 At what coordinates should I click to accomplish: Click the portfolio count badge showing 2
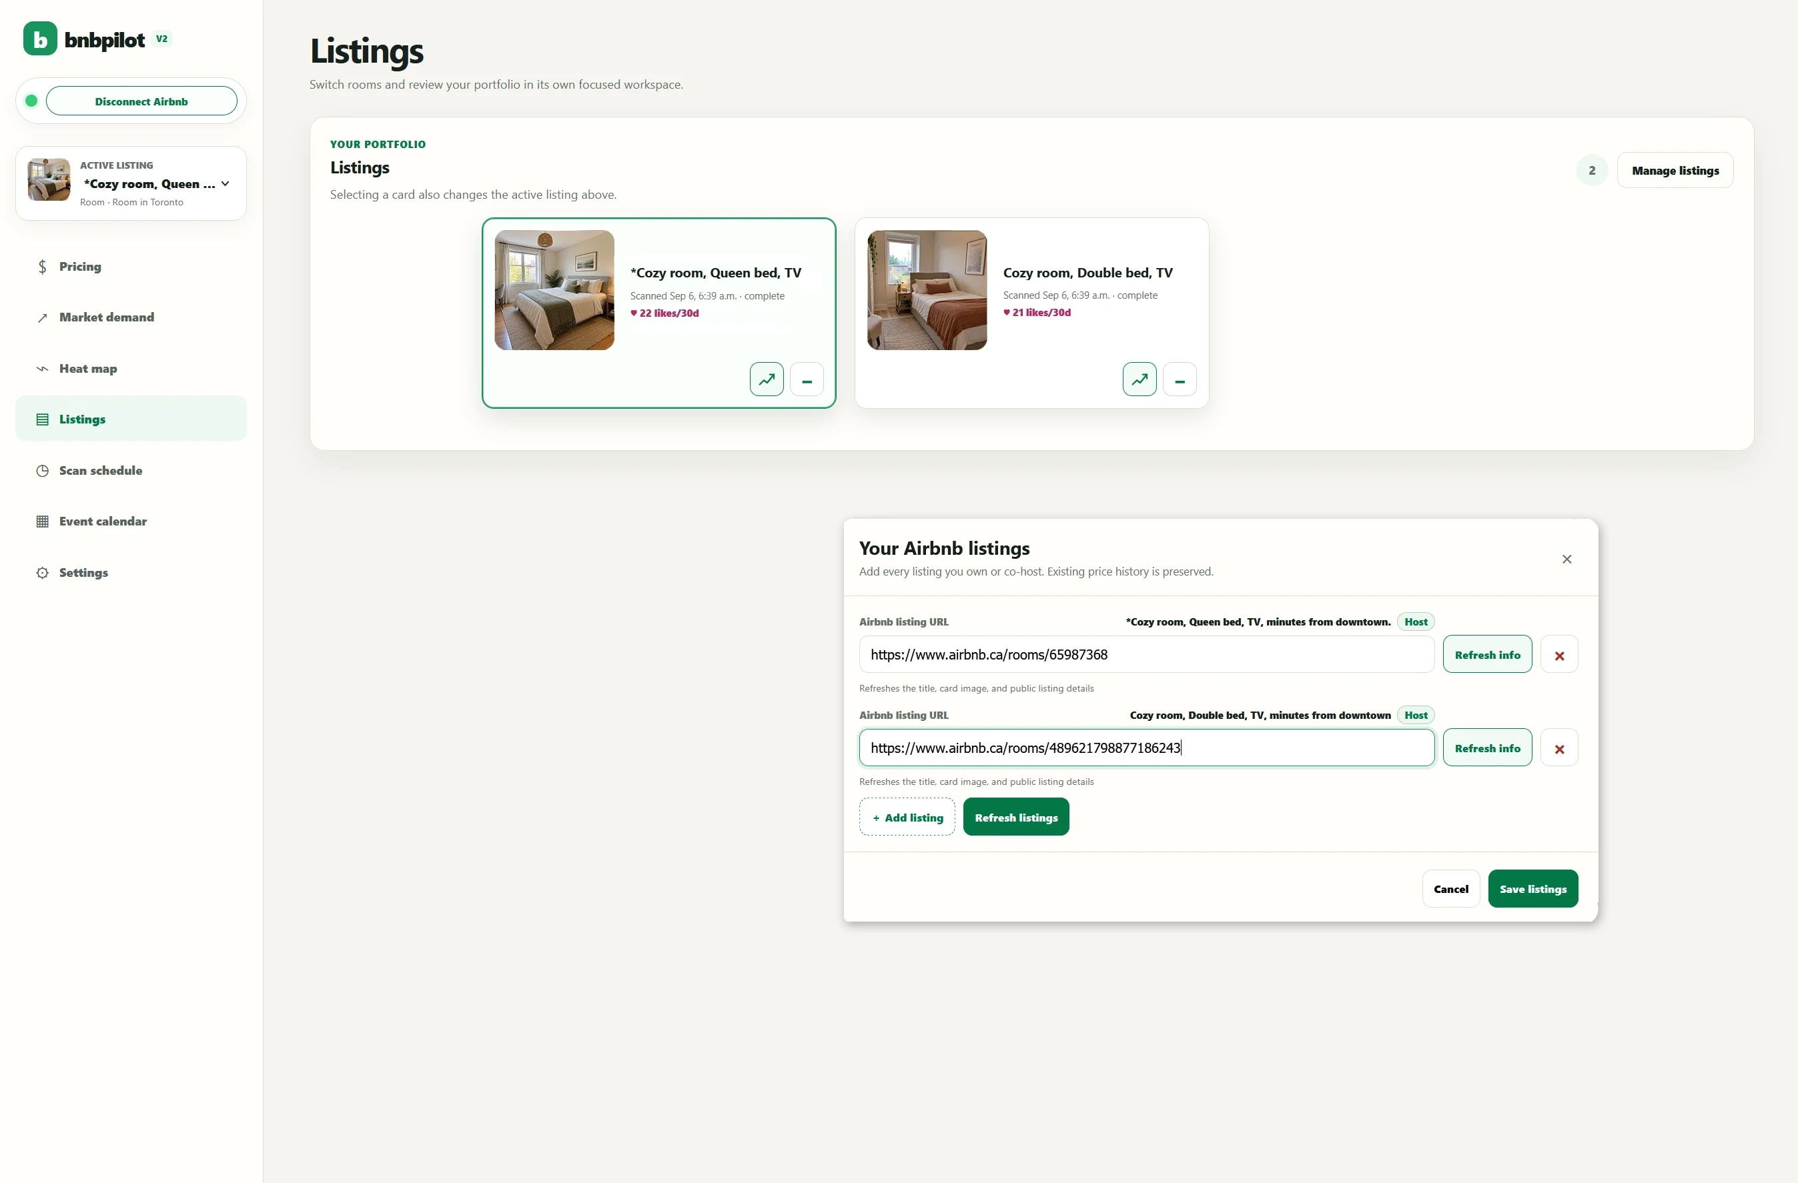coord(1592,171)
